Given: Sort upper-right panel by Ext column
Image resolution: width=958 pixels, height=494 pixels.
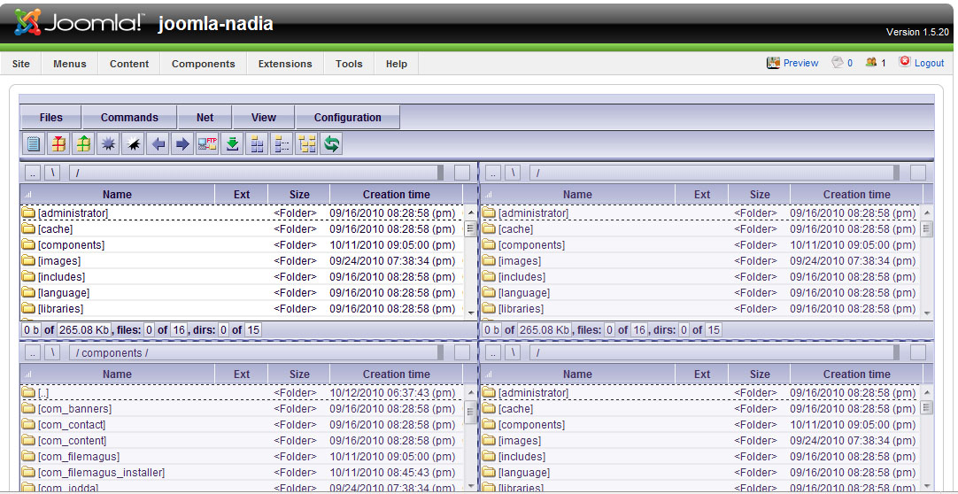Looking at the screenshot, I should click(x=702, y=195).
